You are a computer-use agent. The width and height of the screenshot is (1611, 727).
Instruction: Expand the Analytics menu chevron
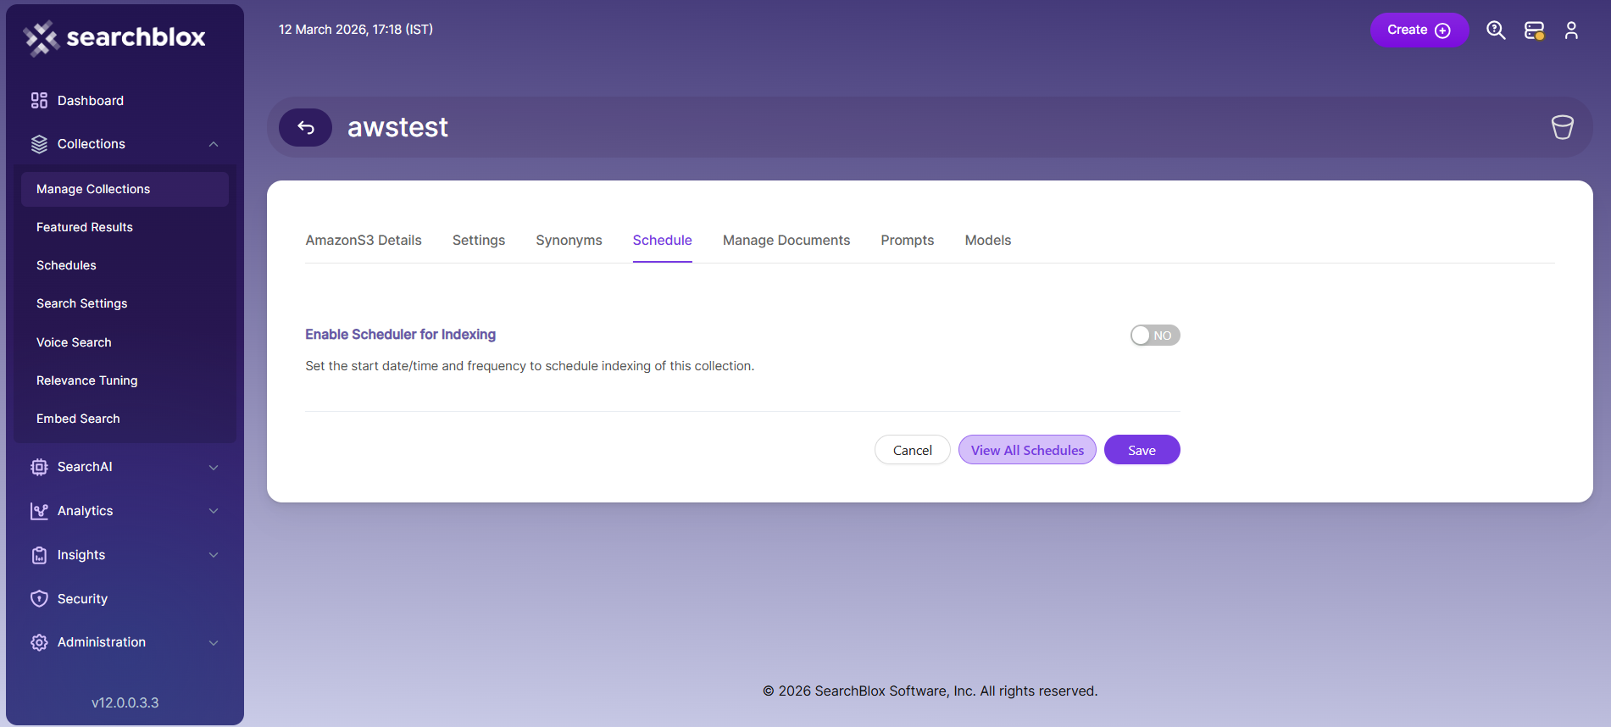(214, 511)
